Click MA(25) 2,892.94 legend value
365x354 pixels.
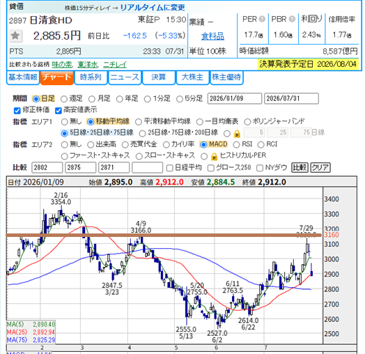click(x=44, y=332)
